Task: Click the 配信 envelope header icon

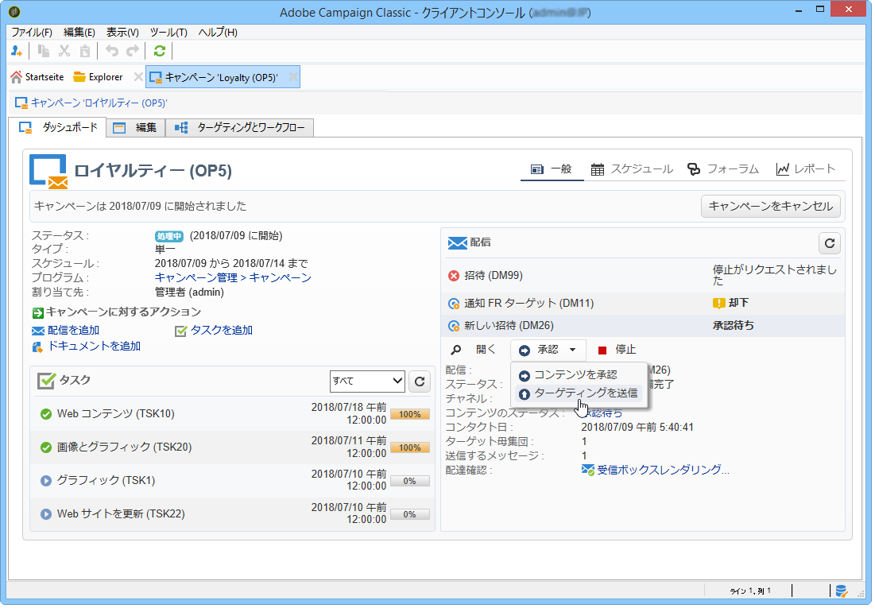Action: point(458,243)
